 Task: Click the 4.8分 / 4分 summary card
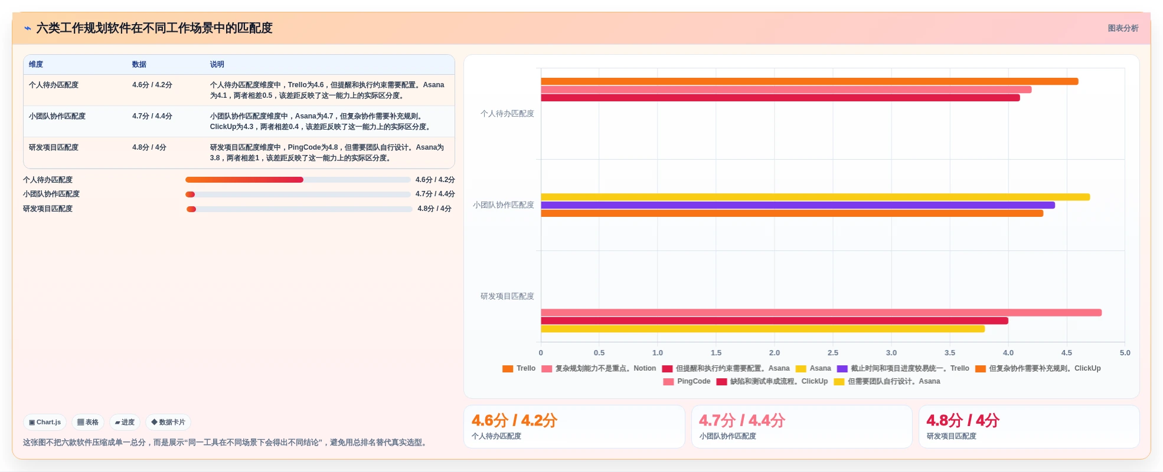pos(1029,427)
